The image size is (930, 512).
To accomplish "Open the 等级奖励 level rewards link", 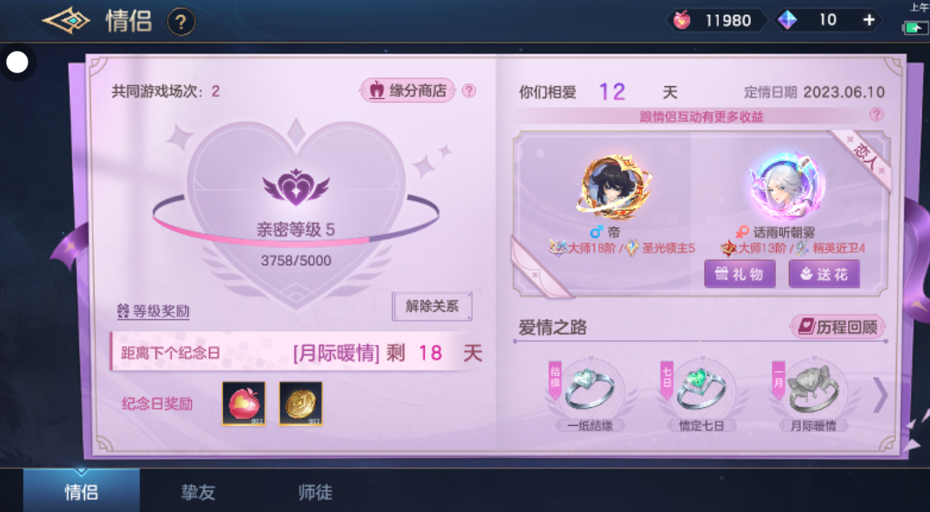I will point(153,311).
